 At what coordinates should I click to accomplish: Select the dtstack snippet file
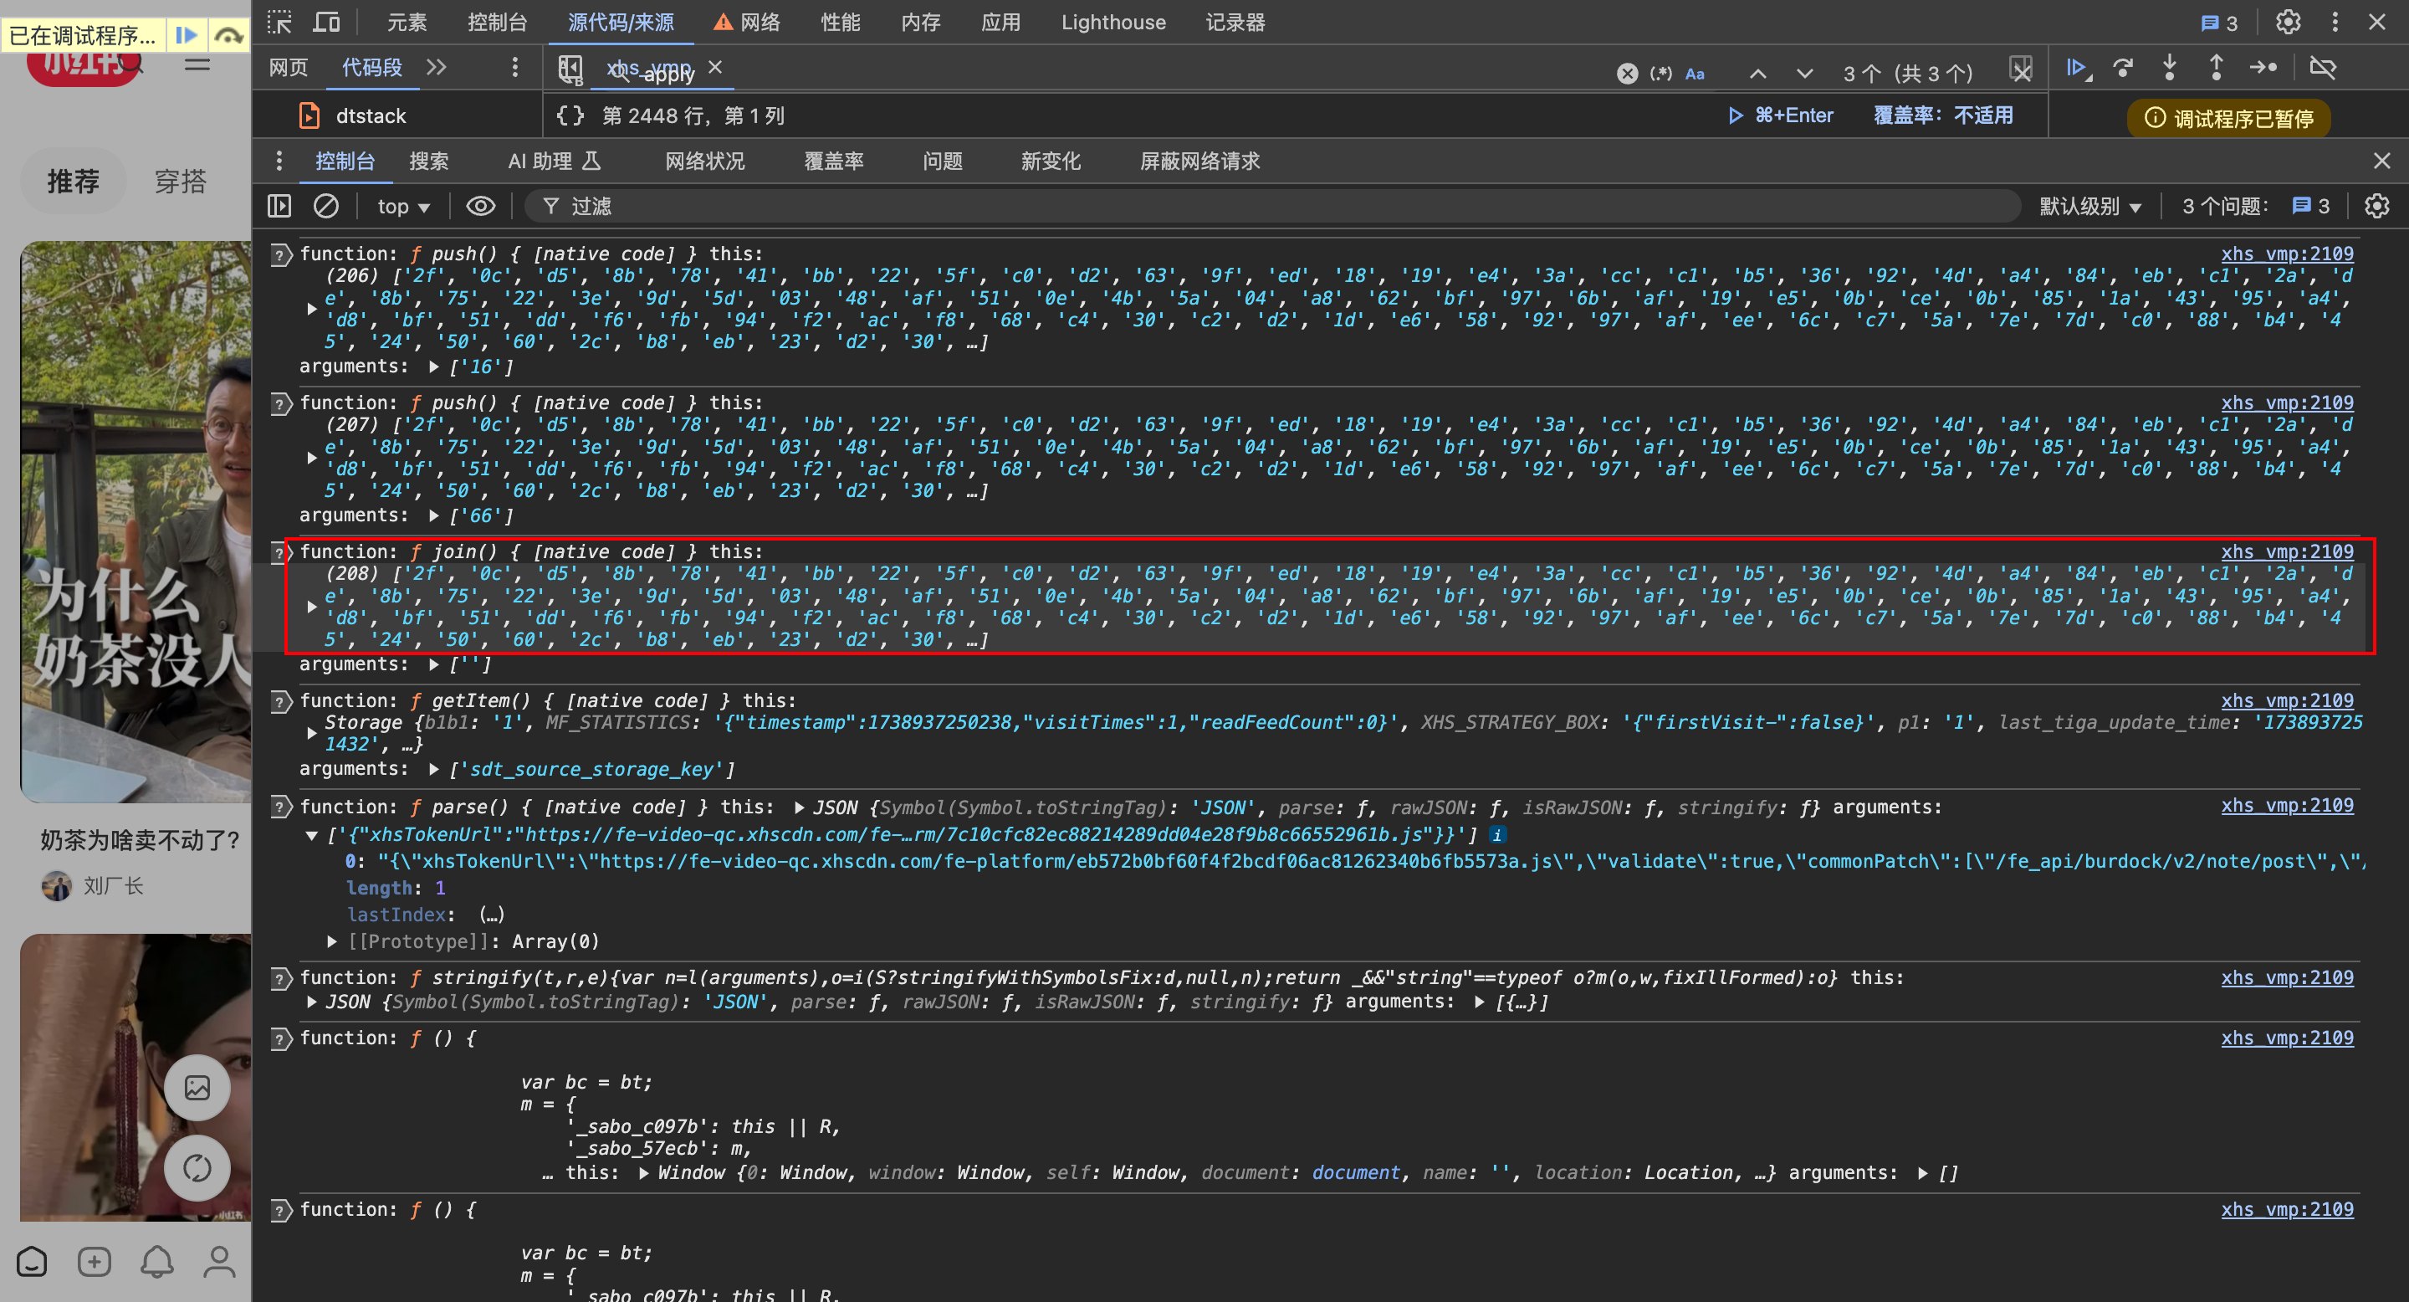[x=371, y=115]
